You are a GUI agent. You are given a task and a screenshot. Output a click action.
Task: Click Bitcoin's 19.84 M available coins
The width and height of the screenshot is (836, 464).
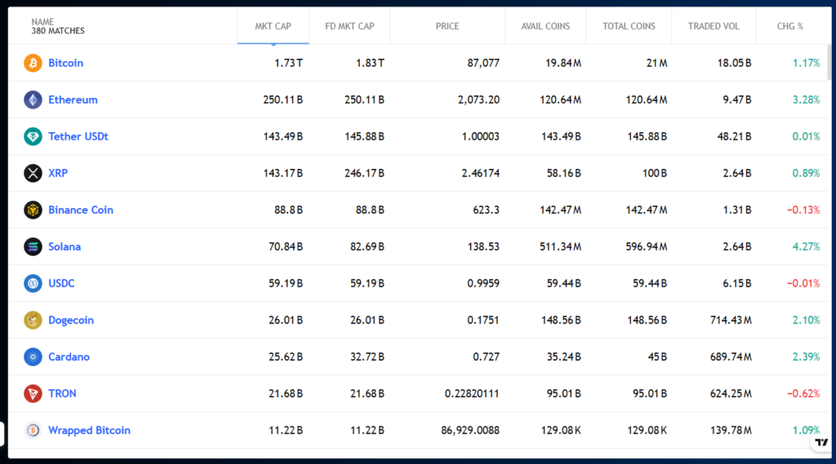563,63
